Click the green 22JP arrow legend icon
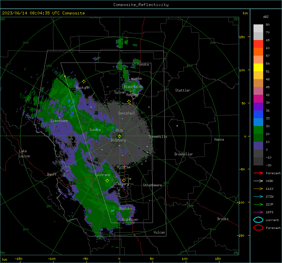 point(258,204)
